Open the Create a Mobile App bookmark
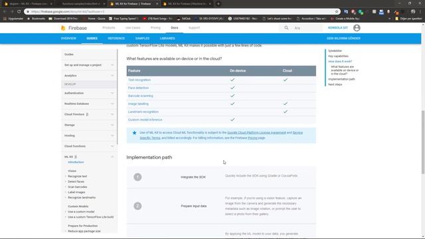The height and width of the screenshot is (239, 425). pos(345,19)
